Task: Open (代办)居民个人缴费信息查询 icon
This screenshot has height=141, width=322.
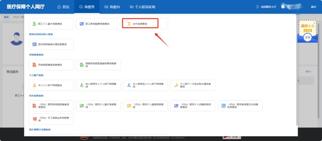Action: pyautogui.click(x=129, y=106)
